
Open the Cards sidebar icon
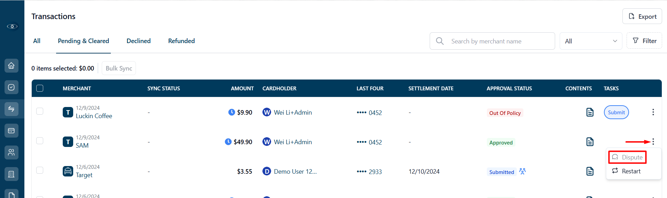[11, 131]
